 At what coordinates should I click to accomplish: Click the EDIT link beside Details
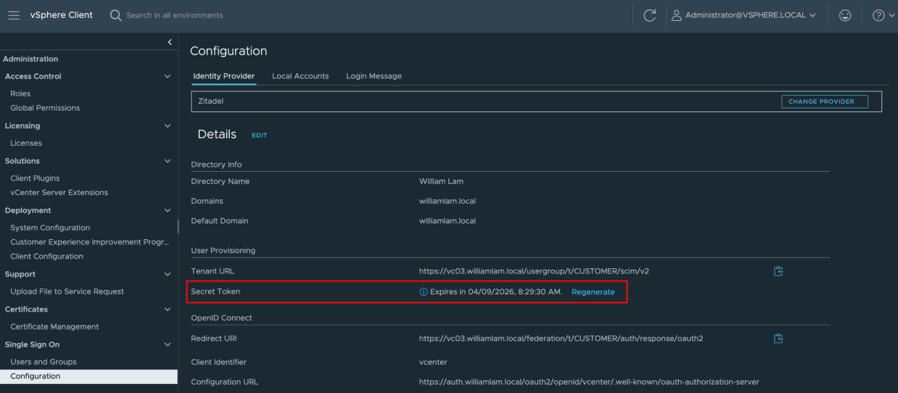pos(259,135)
